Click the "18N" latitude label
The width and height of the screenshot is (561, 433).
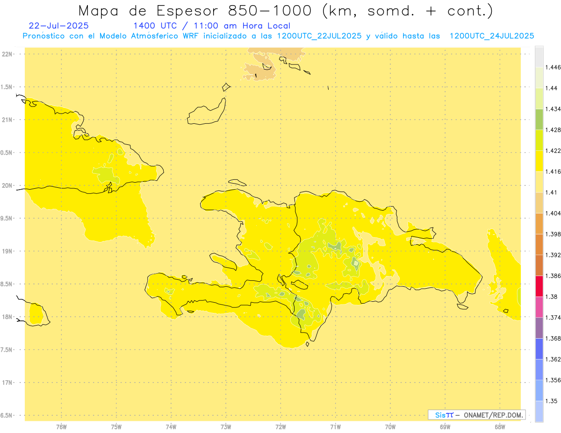[x=7, y=317]
